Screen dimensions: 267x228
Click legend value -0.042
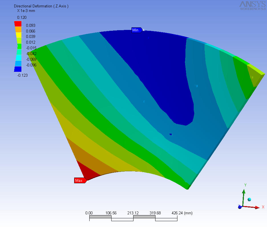(31, 54)
